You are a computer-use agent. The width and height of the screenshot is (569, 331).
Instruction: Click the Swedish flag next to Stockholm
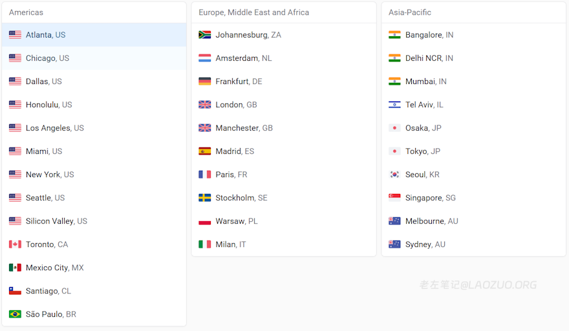[205, 198]
